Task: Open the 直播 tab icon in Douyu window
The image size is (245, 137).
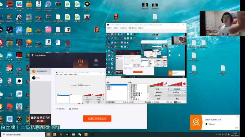Action: tap(81, 63)
